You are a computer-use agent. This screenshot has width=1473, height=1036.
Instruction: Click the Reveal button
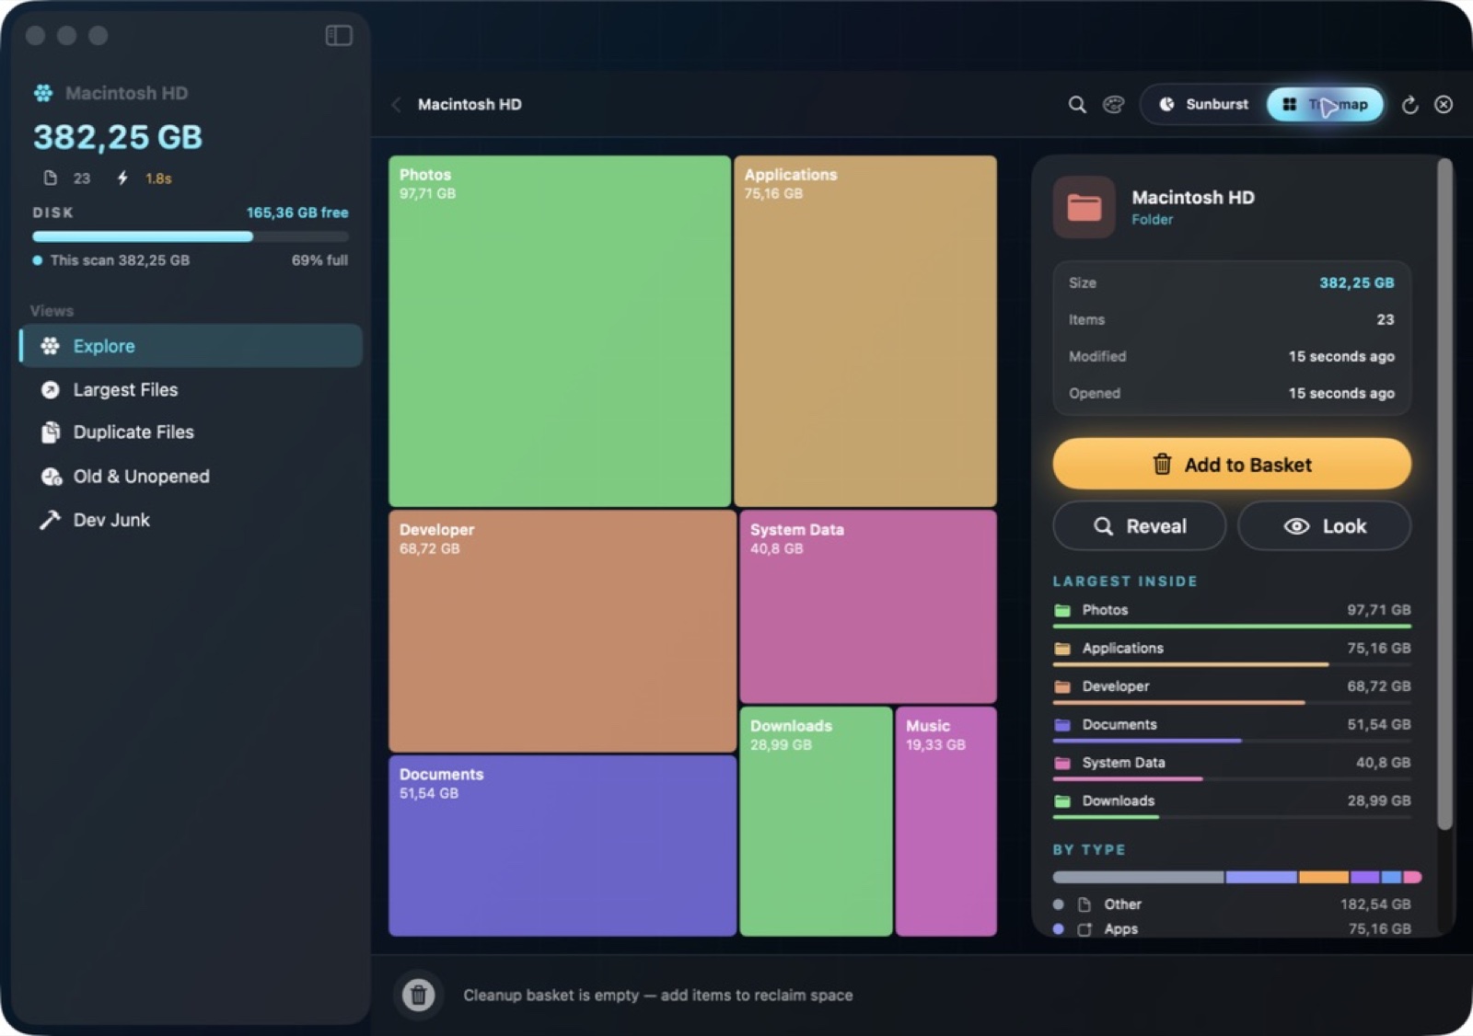1140,526
